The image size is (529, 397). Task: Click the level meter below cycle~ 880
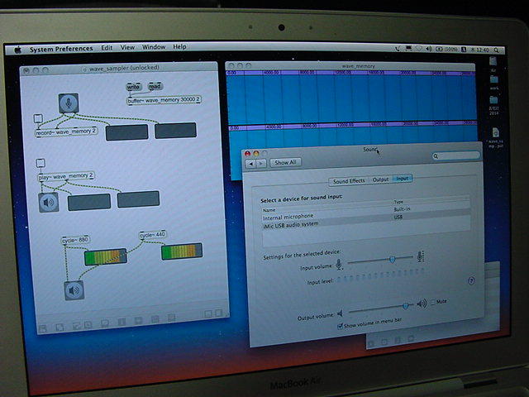click(x=105, y=257)
